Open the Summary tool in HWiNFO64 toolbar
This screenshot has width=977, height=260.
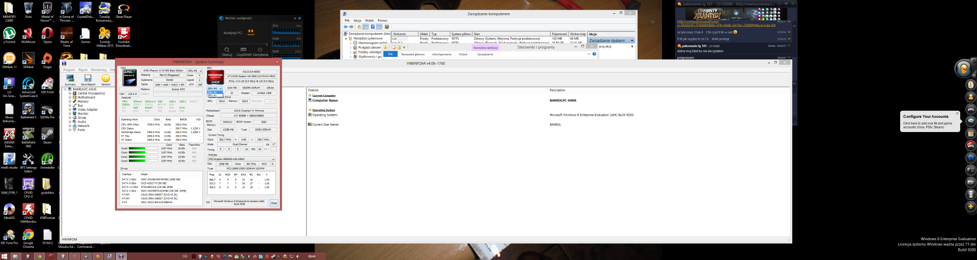[x=70, y=79]
